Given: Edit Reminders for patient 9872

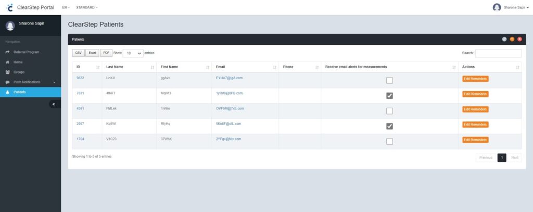Looking at the screenshot, I should coord(475,79).
